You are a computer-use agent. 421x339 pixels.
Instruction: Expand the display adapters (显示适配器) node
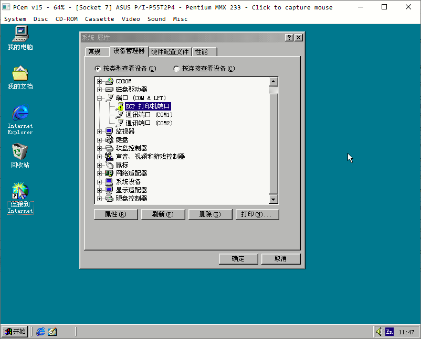coord(99,190)
